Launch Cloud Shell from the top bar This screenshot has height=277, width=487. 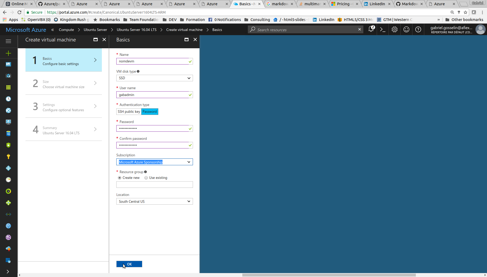383,30
